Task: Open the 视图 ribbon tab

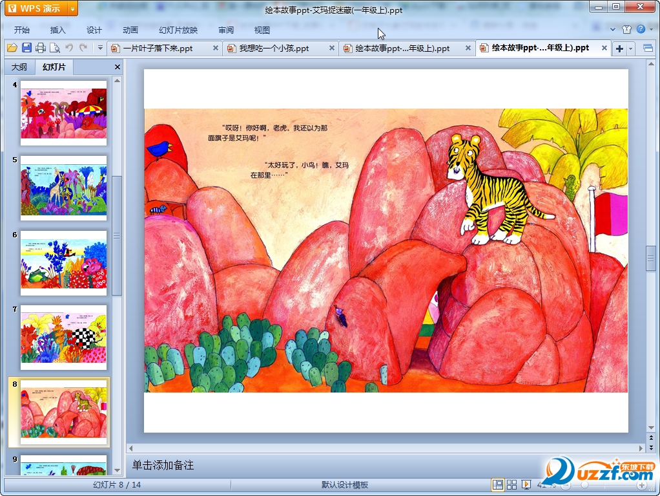Action: [262, 30]
